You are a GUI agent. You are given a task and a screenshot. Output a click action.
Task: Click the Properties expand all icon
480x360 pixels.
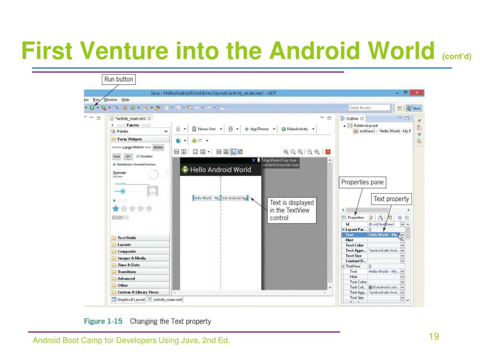point(400,217)
